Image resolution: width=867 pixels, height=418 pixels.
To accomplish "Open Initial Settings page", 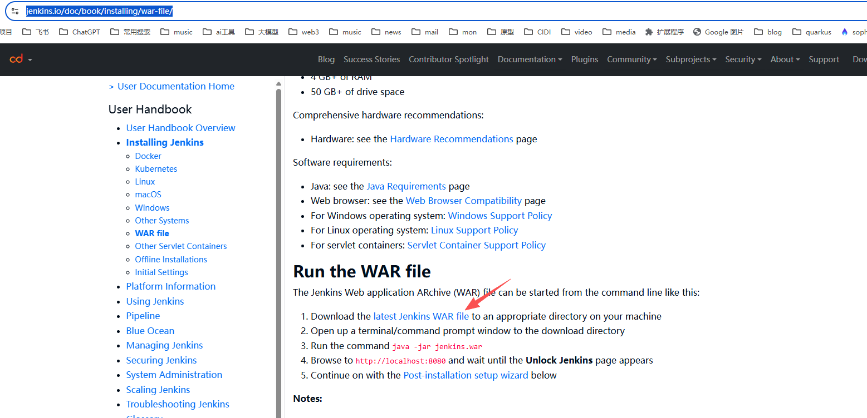I will point(161,272).
